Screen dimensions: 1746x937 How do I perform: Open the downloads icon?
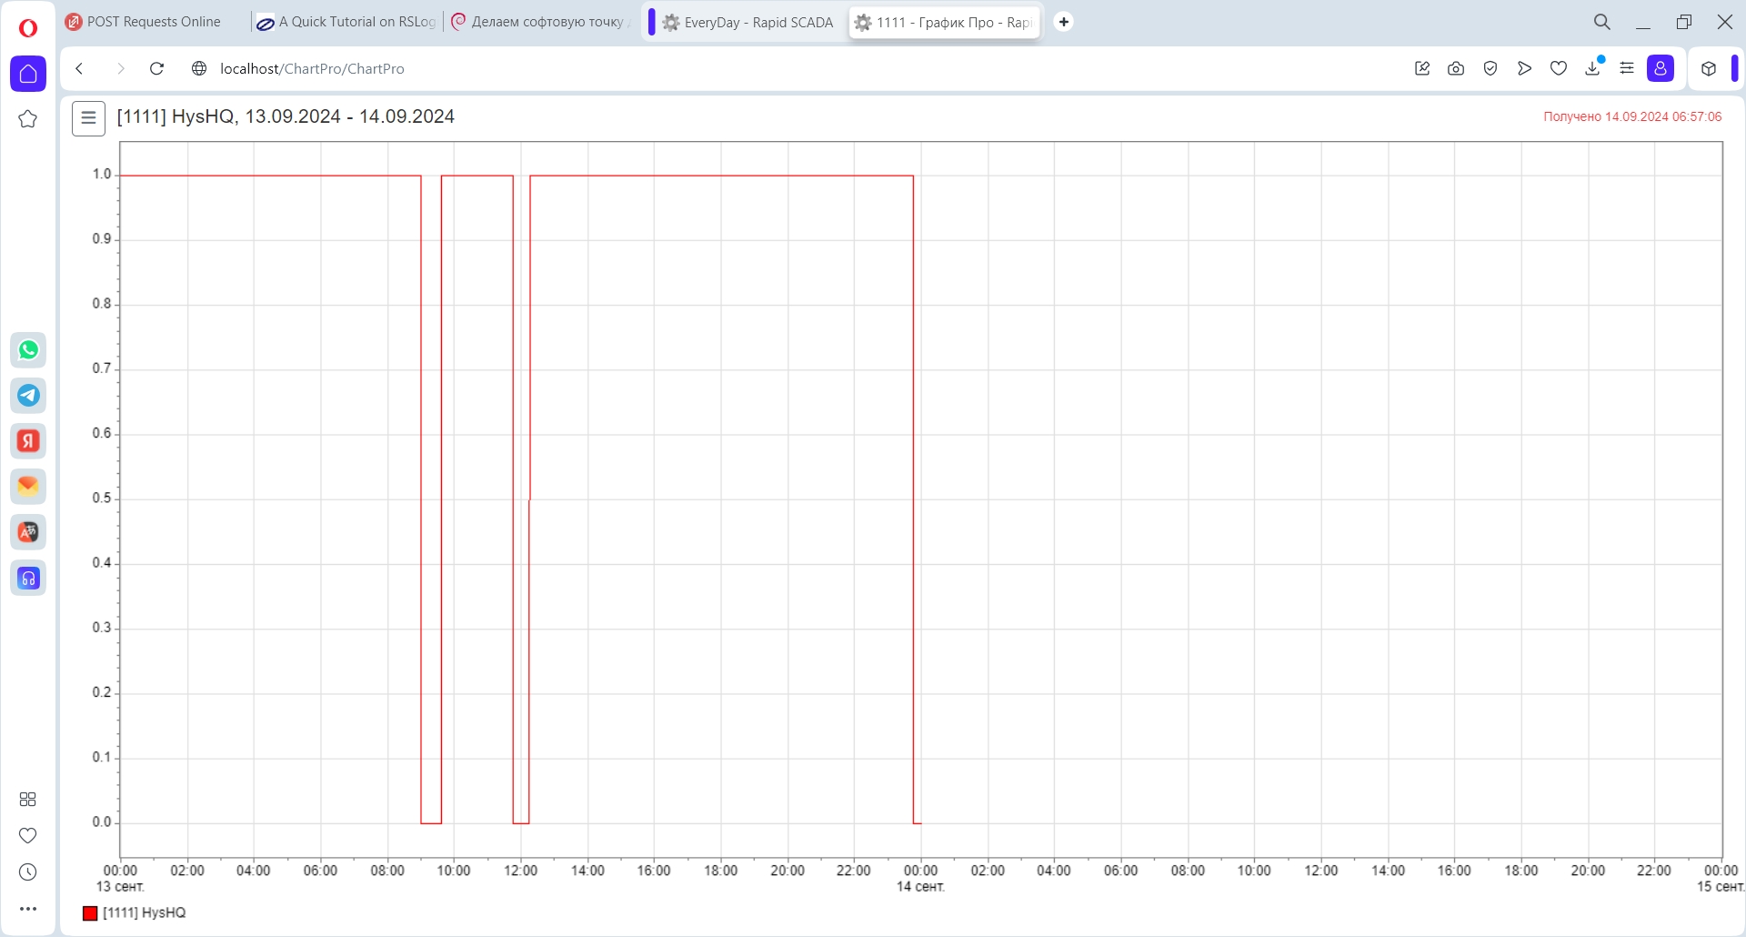[x=1592, y=69]
